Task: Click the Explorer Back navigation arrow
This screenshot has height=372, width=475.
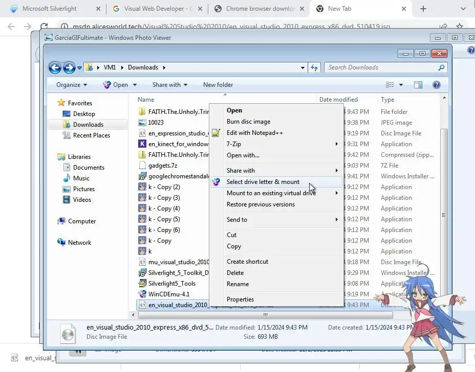Action: [55, 67]
